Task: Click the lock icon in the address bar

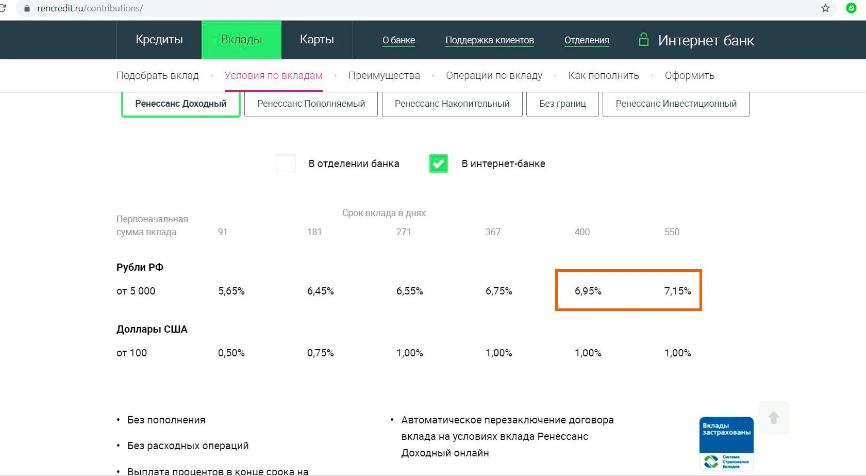Action: tap(27, 8)
